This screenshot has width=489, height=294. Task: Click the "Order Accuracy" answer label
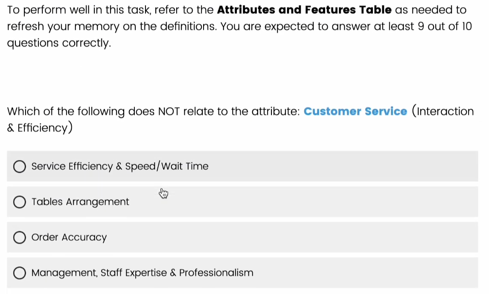(69, 238)
